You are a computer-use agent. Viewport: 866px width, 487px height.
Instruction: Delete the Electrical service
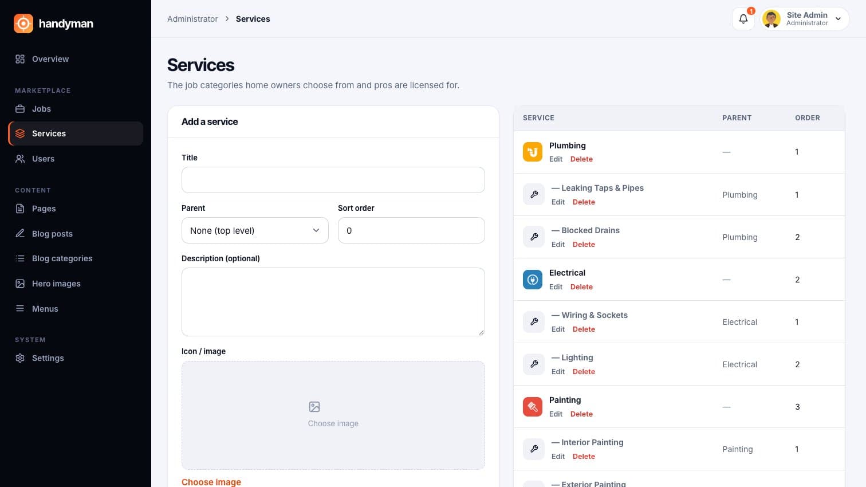(581, 287)
